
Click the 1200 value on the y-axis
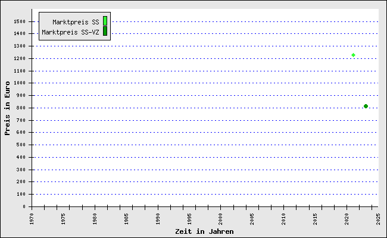click(x=20, y=58)
